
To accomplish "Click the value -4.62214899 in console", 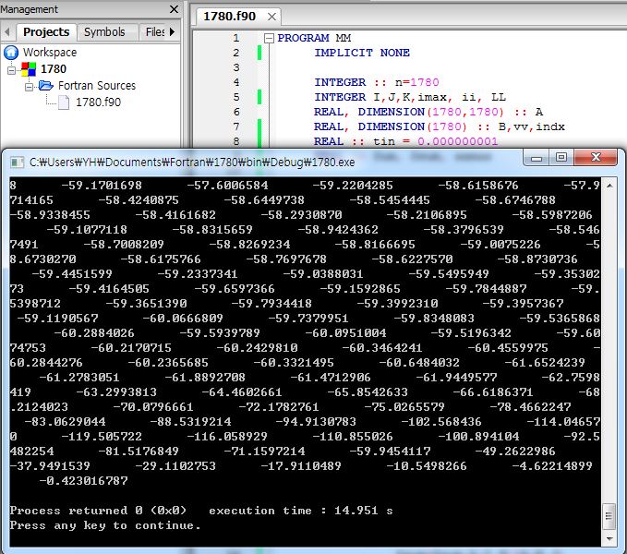I will (x=552, y=466).
